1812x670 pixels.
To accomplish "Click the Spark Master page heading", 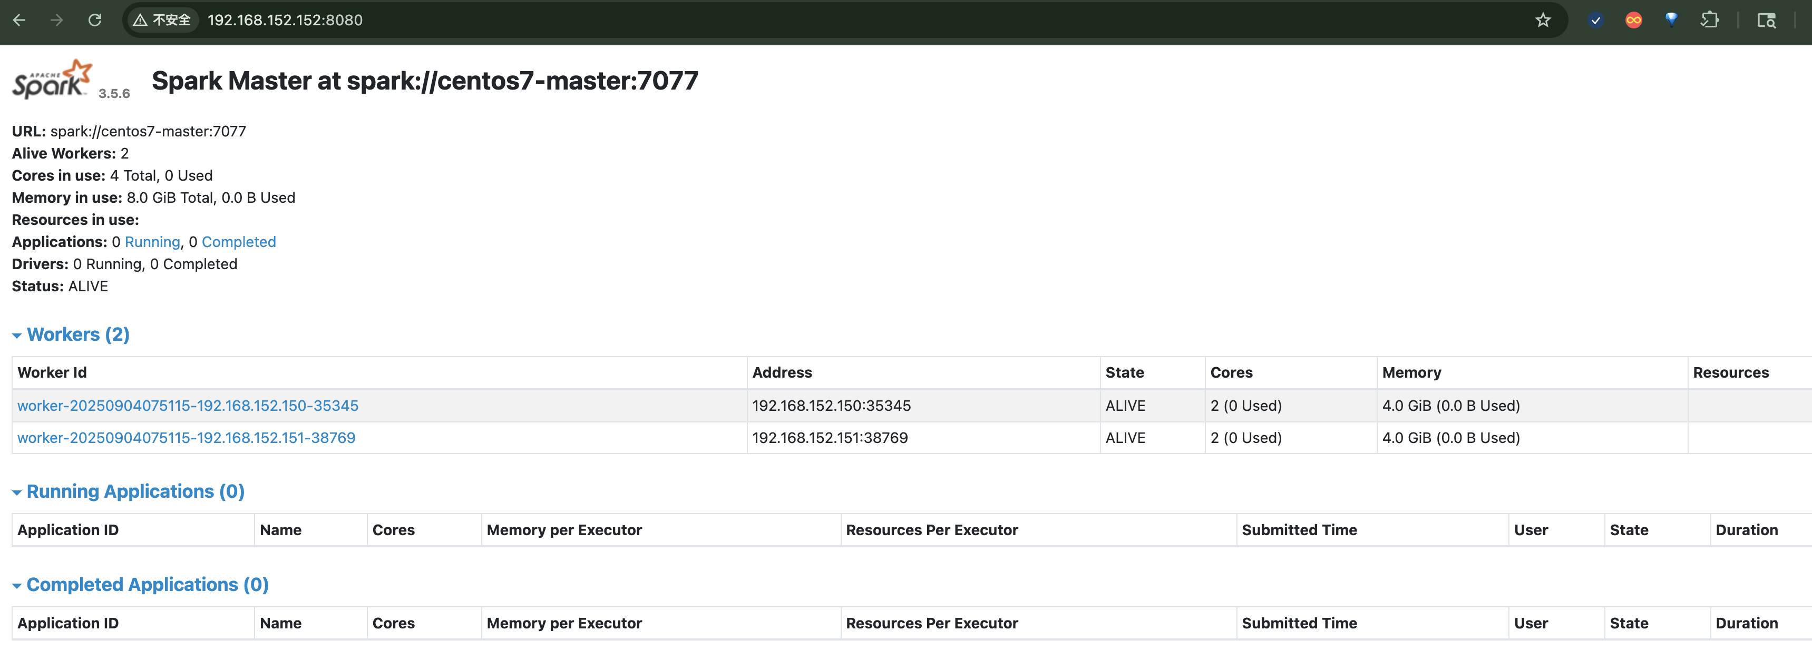I will click(x=425, y=81).
